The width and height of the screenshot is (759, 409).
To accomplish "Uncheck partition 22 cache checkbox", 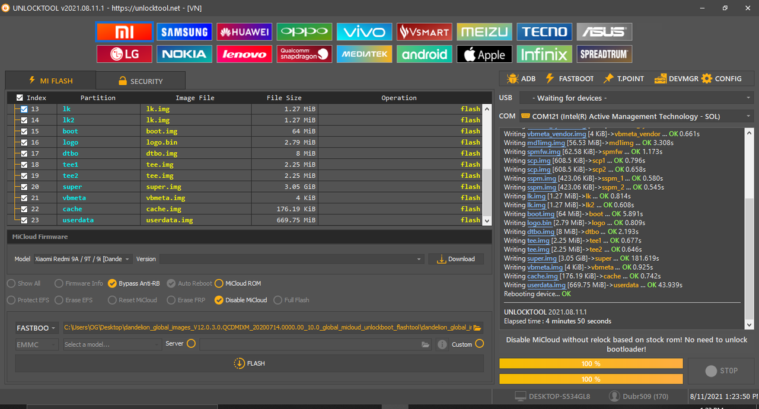I will [x=24, y=209].
